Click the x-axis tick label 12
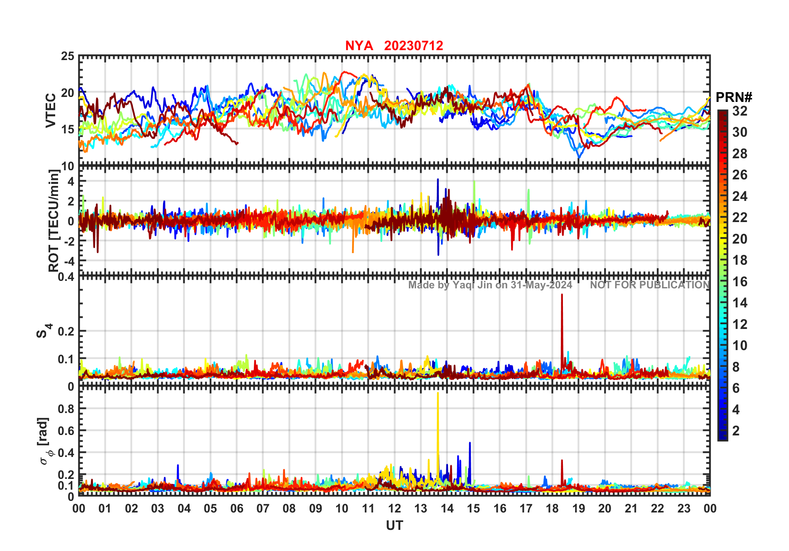The height and width of the screenshot is (551, 789). pyautogui.click(x=394, y=508)
